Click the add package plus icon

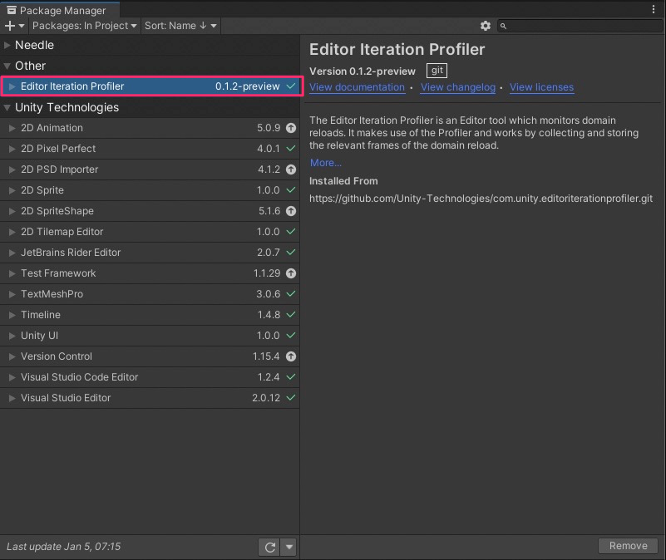click(12, 26)
